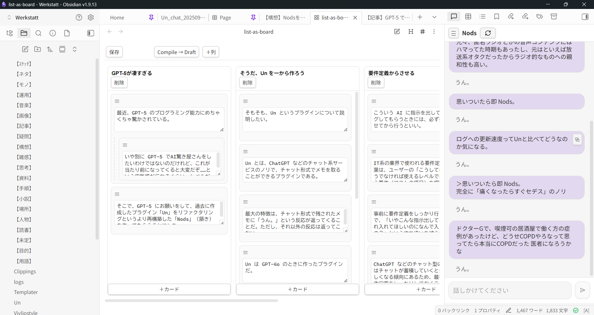Viewport: 594px width, 315px height.
Task: Click the pencil icon in status bar
Action: coord(508,310)
